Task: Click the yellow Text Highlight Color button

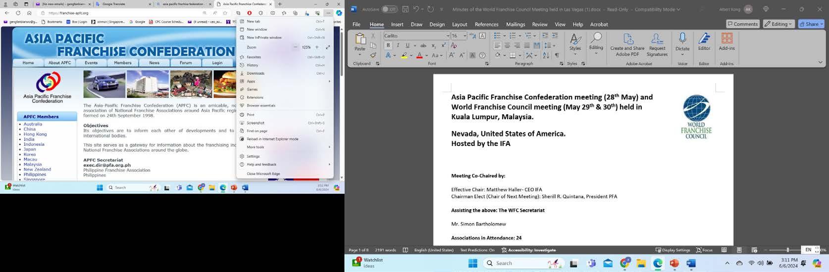Action: 404,55
